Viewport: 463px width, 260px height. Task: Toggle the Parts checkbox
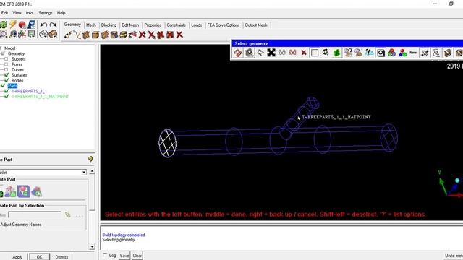(3, 86)
